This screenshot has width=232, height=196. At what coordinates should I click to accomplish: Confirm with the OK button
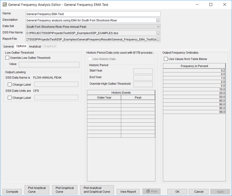coord(177,192)
